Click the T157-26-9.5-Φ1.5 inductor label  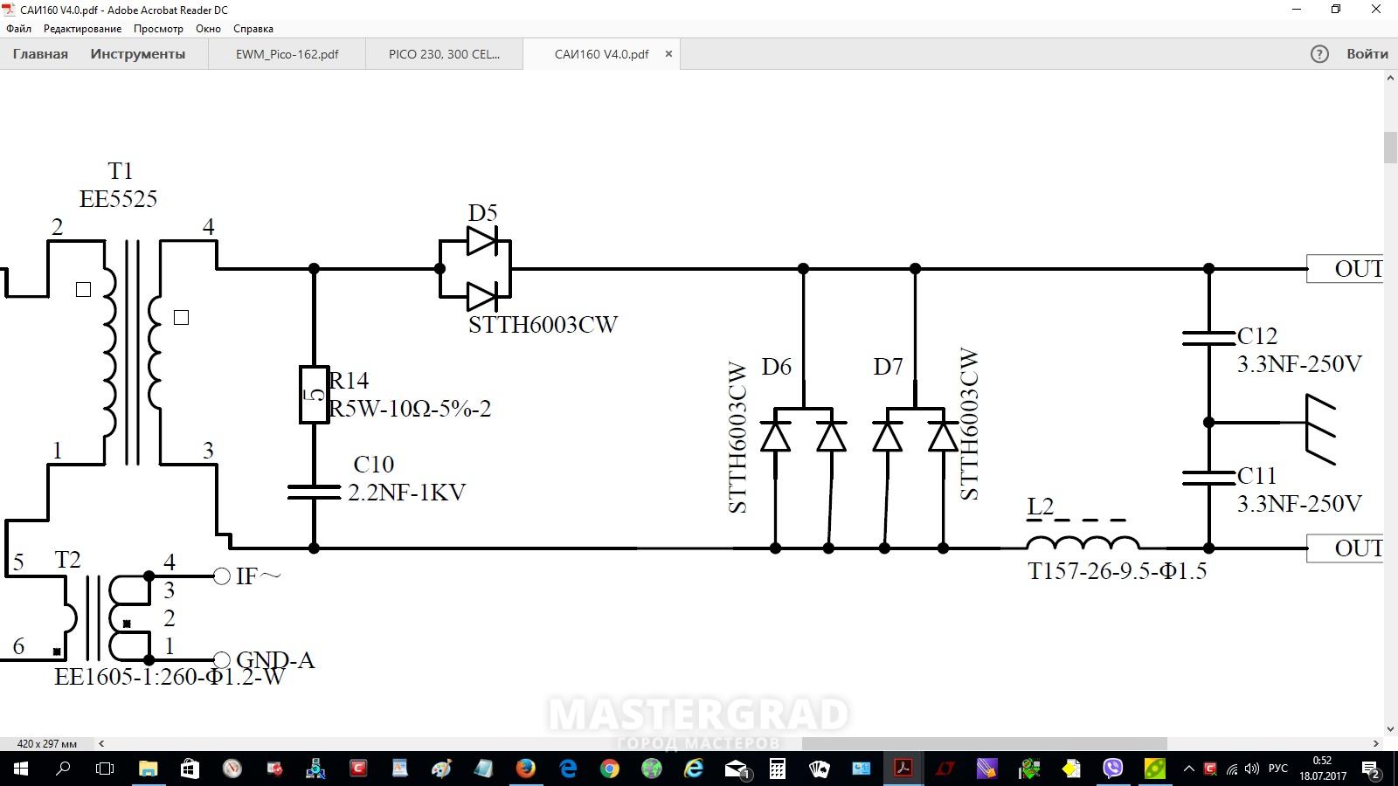(x=1118, y=571)
